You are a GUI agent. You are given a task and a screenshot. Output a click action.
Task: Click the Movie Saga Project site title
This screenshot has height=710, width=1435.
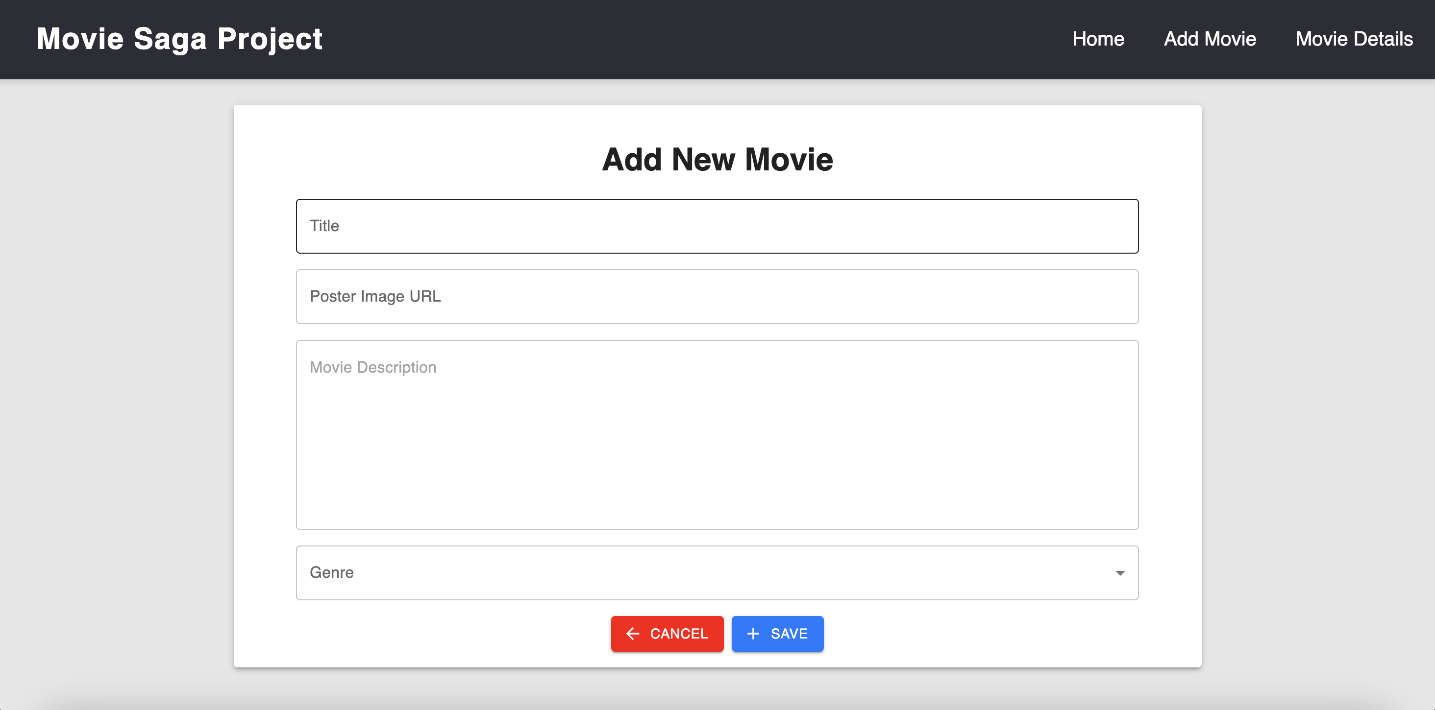point(179,39)
